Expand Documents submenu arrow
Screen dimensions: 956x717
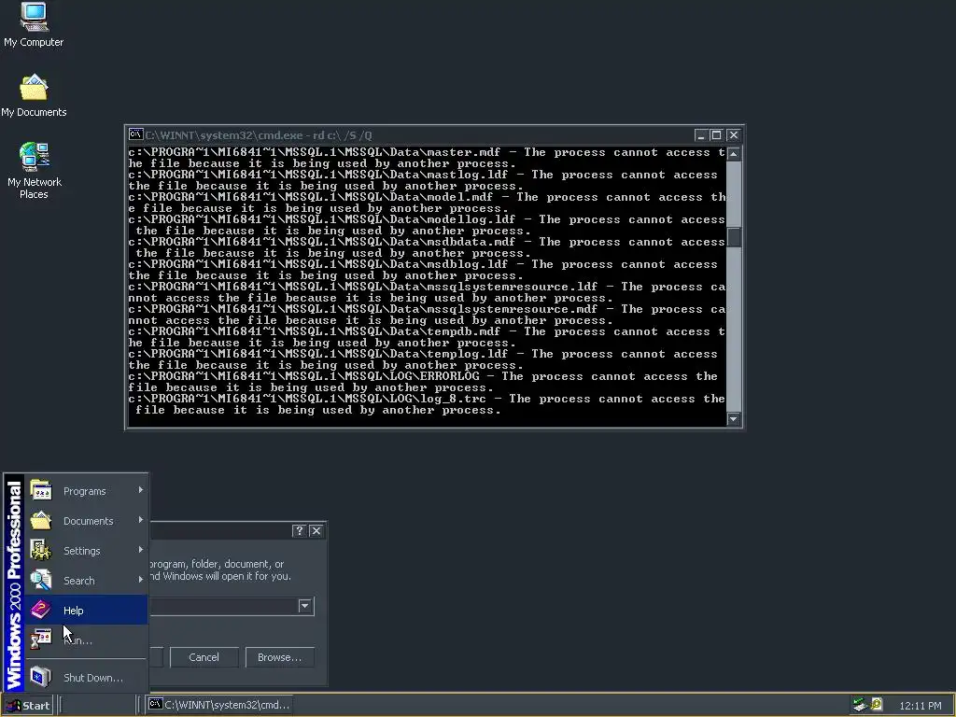pyautogui.click(x=141, y=519)
